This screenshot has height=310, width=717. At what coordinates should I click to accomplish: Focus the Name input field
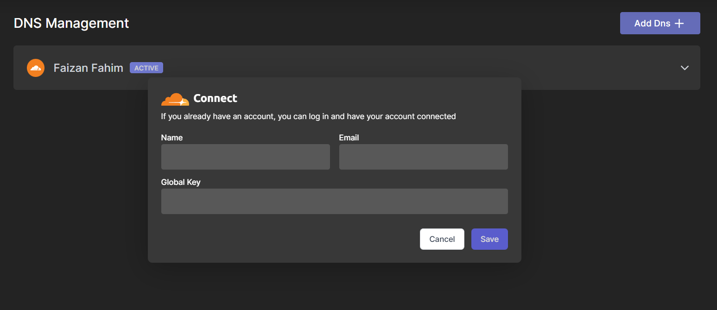246,157
